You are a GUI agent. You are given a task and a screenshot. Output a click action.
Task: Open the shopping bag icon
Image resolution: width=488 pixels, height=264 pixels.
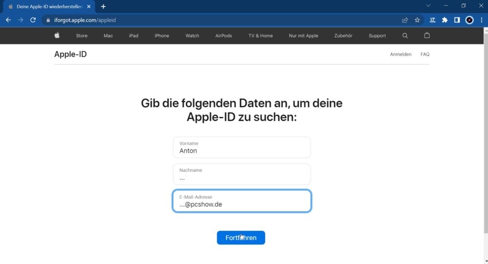click(427, 36)
